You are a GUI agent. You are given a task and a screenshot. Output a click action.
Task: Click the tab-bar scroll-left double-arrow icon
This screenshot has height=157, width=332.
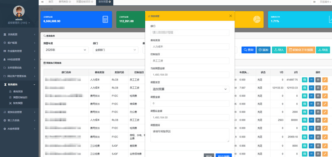[42, 2]
